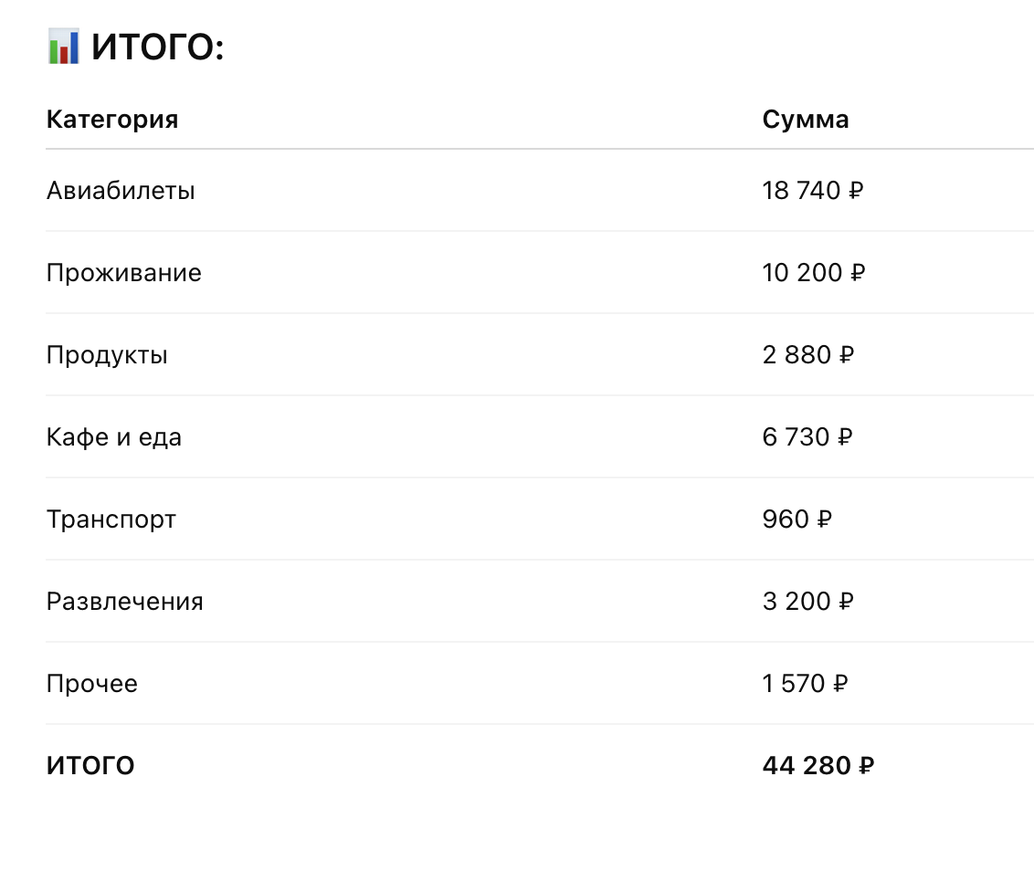Click the Сумма column header
1034x871 pixels.
coord(806,119)
